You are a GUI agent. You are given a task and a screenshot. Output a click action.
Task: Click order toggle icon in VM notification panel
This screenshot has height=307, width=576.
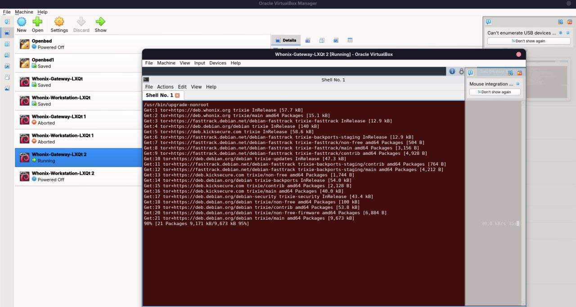[x=510, y=72]
